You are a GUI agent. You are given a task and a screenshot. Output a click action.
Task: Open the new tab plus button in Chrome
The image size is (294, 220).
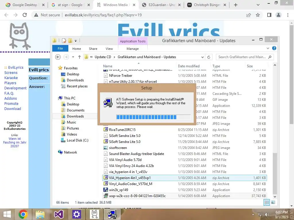[x=236, y=5]
